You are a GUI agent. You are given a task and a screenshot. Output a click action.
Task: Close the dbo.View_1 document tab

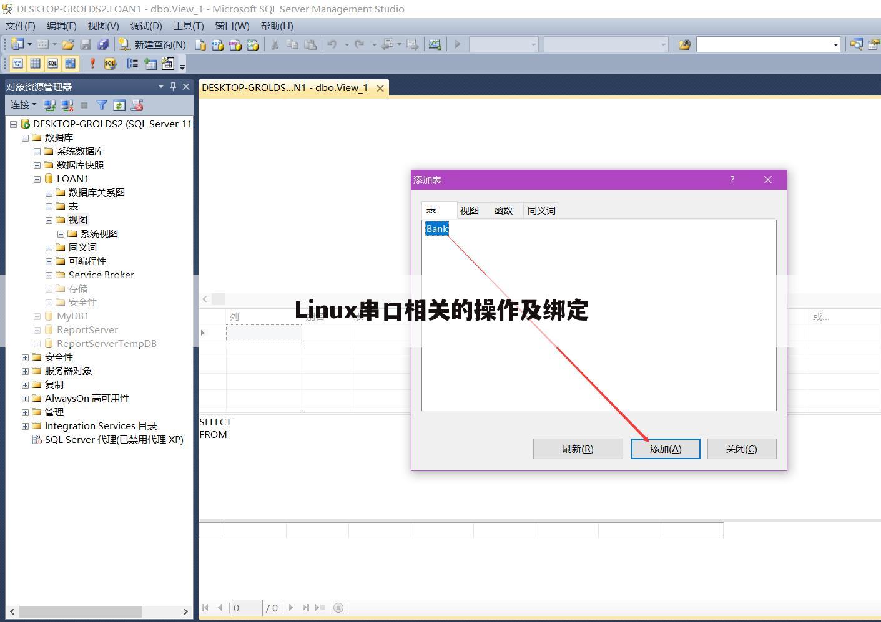pos(380,88)
